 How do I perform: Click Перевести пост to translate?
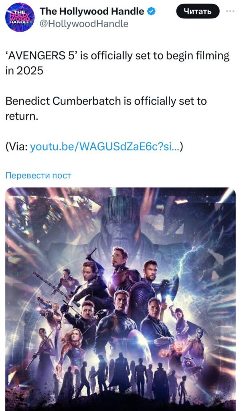[38, 175]
